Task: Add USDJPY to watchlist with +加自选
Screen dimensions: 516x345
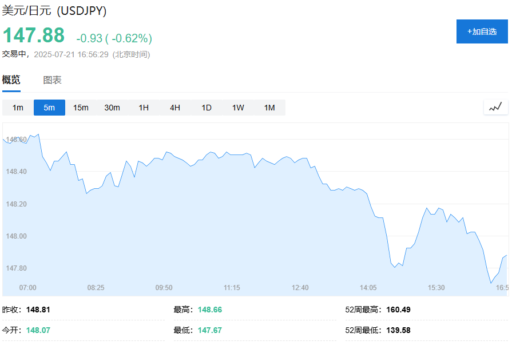Action: tap(482, 31)
